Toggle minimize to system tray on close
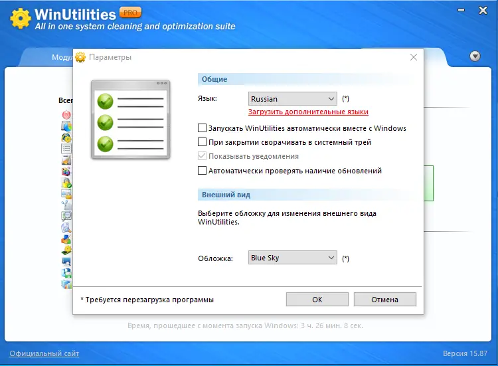 pos(202,142)
